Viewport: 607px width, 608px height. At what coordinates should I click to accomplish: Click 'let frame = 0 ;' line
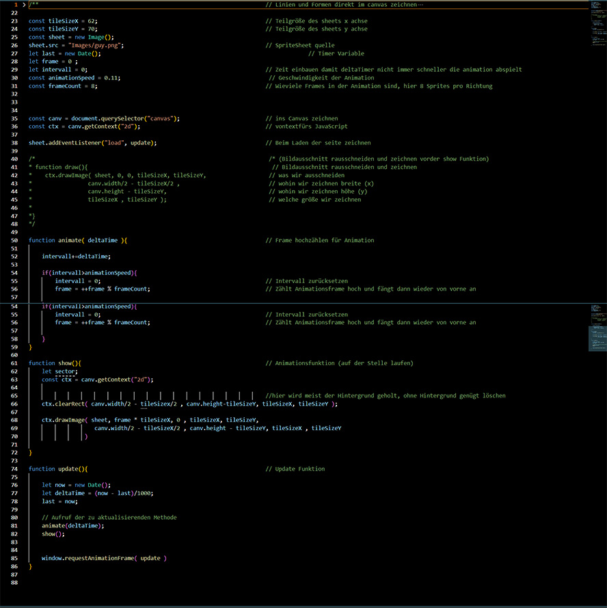53,62
